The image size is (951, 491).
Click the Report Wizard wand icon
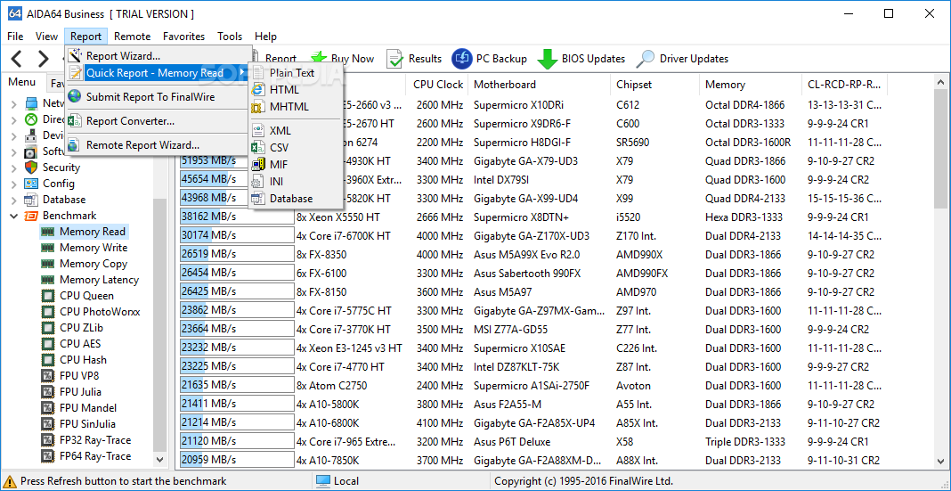[75, 56]
